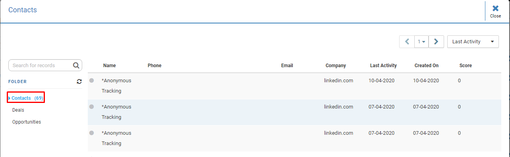Go to the previous page arrow

pyautogui.click(x=407, y=41)
